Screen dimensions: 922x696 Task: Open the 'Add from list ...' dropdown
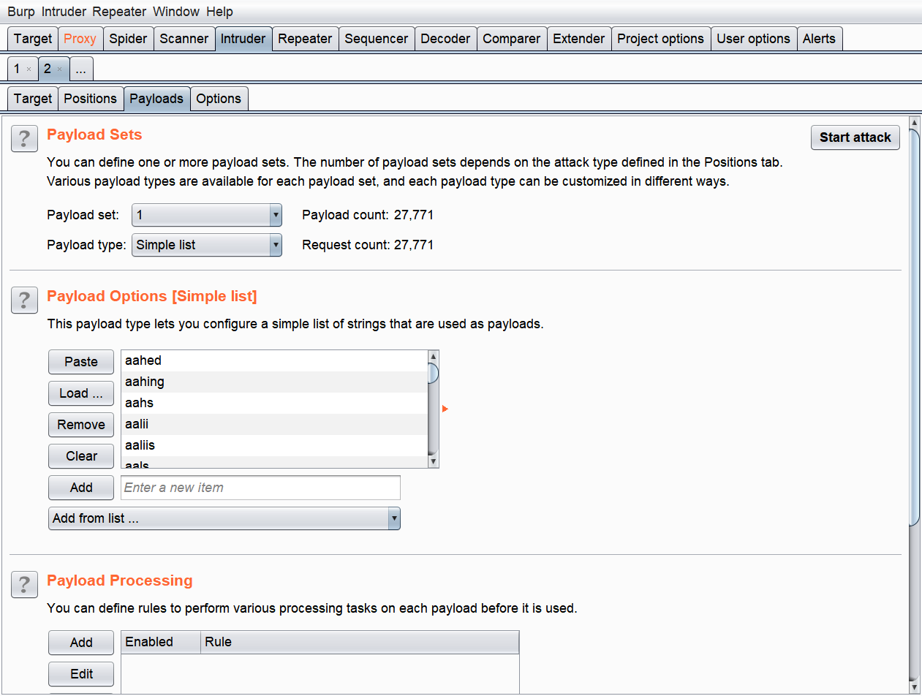click(224, 518)
